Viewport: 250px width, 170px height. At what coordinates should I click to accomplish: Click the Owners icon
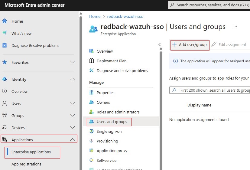click(91, 102)
